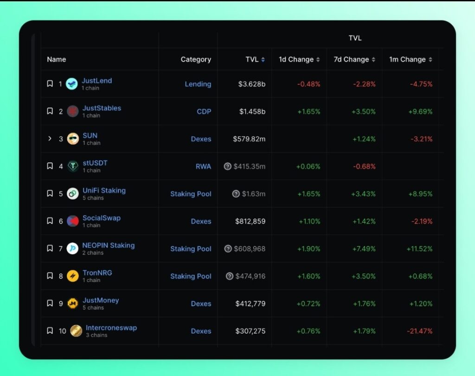The height and width of the screenshot is (376, 475).
Task: Bookmark the stUSDT protocol
Action: 50,166
